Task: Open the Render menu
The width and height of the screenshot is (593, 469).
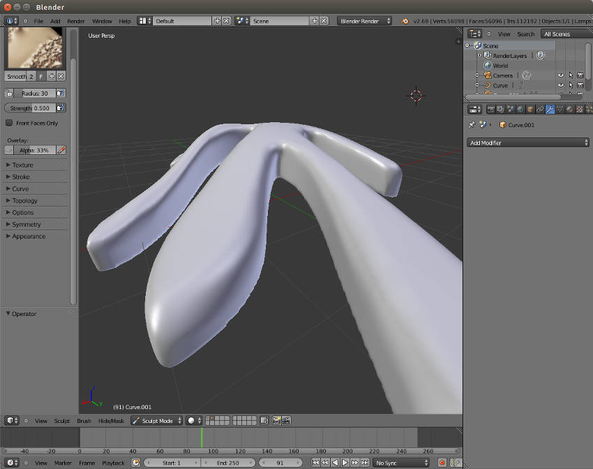Action: pyautogui.click(x=76, y=21)
